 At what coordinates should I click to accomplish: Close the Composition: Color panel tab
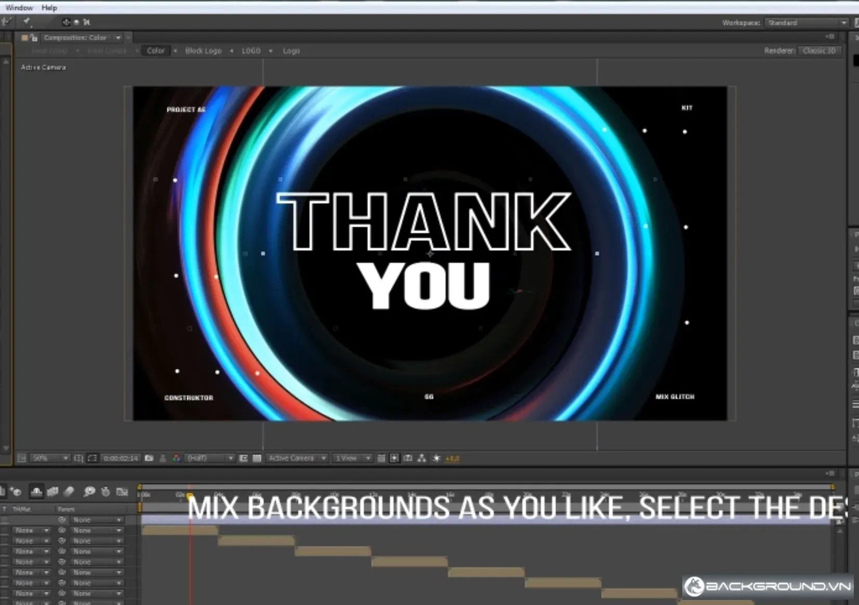[128, 37]
